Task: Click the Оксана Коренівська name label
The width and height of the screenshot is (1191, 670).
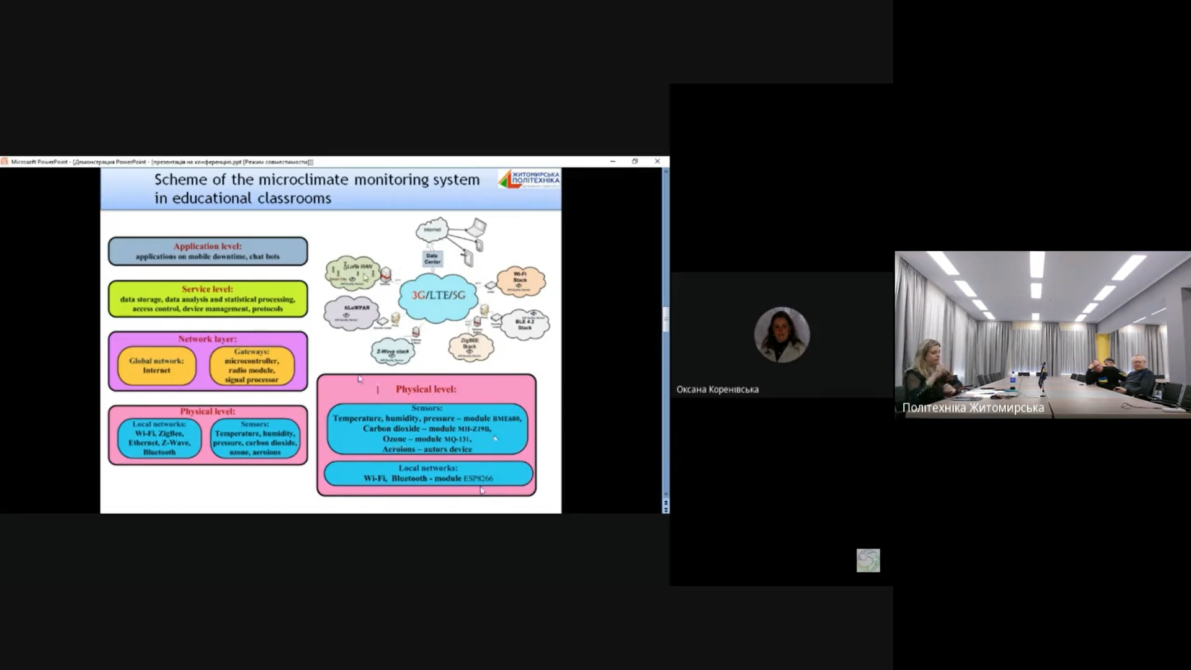Action: coord(717,390)
